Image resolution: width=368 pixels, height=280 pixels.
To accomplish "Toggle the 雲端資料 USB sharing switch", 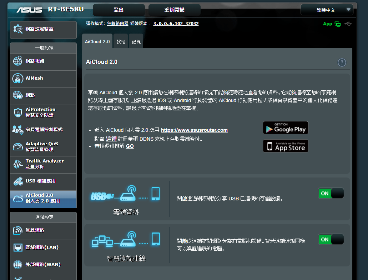I will [331, 193].
